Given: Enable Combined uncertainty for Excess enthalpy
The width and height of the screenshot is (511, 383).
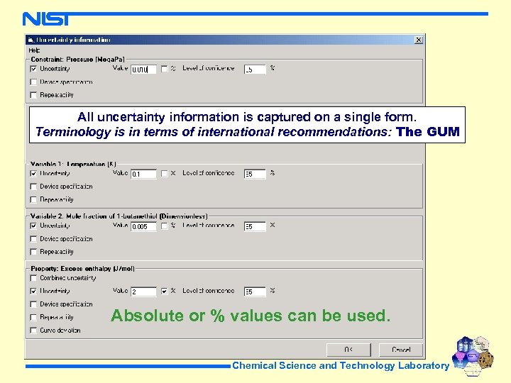Looking at the screenshot, I should (x=33, y=278).
